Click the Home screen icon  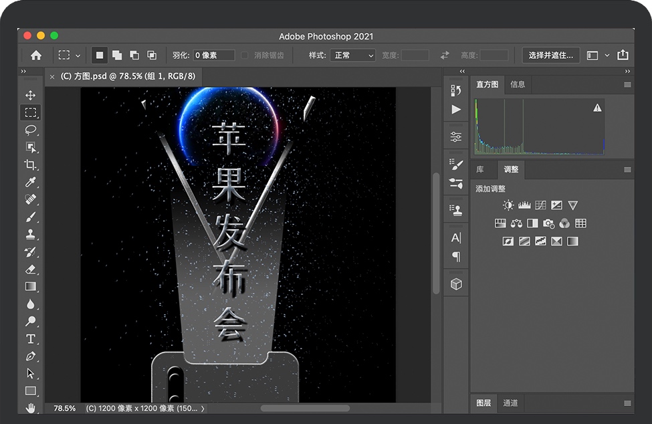[36, 56]
